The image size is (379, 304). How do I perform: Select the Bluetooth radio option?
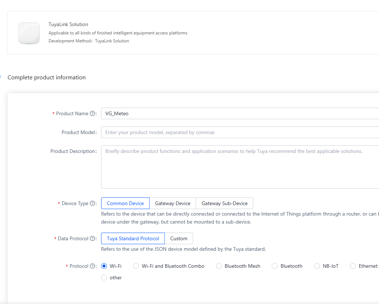pos(275,266)
